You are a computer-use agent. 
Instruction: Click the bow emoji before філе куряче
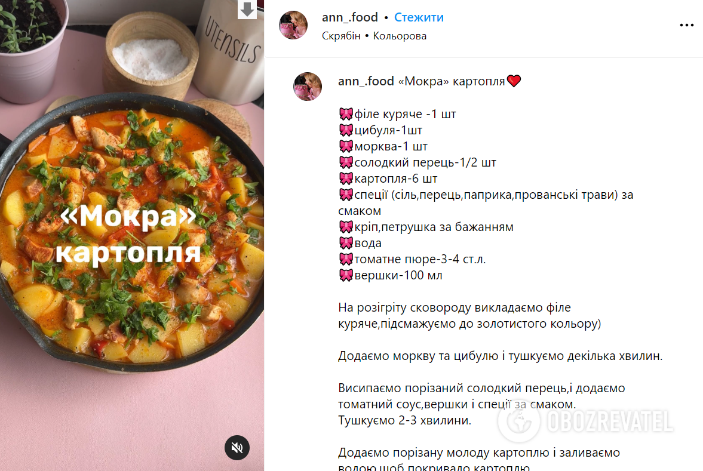pos(346,114)
